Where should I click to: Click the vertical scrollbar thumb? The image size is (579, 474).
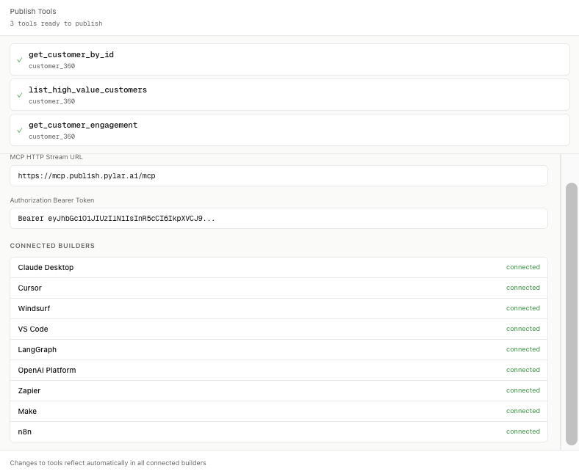[571, 314]
